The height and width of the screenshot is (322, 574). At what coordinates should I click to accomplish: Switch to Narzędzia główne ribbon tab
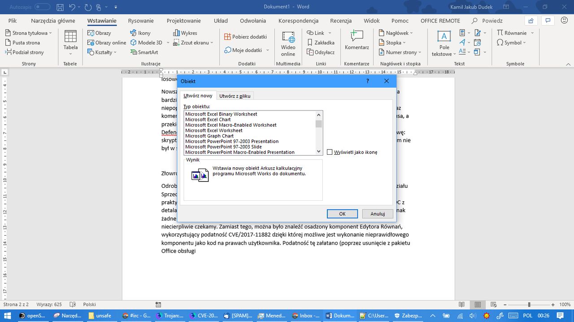(53, 21)
